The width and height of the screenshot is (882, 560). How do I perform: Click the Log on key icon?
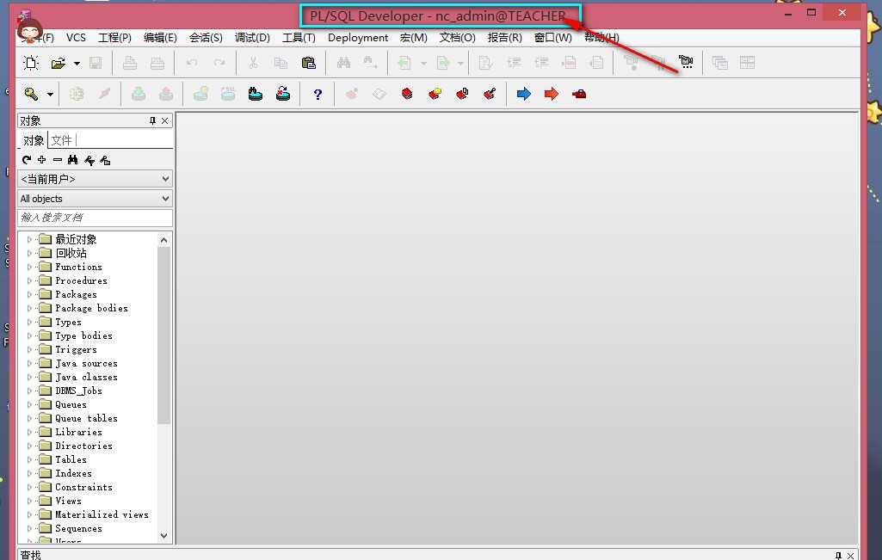32,94
